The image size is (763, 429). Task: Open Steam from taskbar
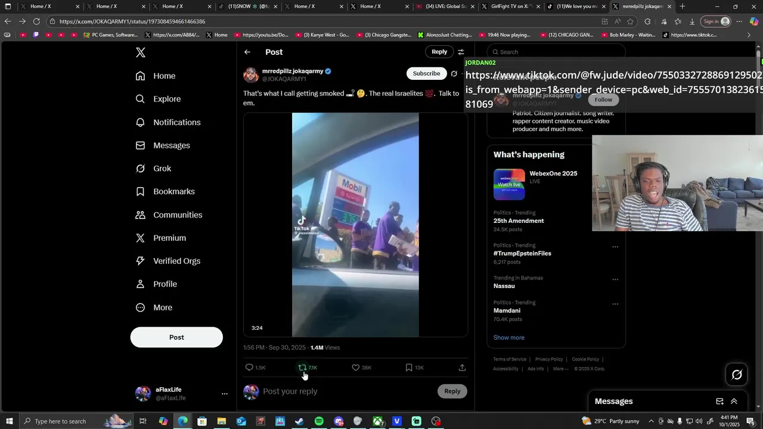299,421
